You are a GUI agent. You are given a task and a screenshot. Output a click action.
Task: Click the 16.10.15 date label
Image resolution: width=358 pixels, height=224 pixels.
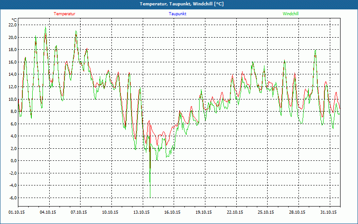[x=173, y=212]
